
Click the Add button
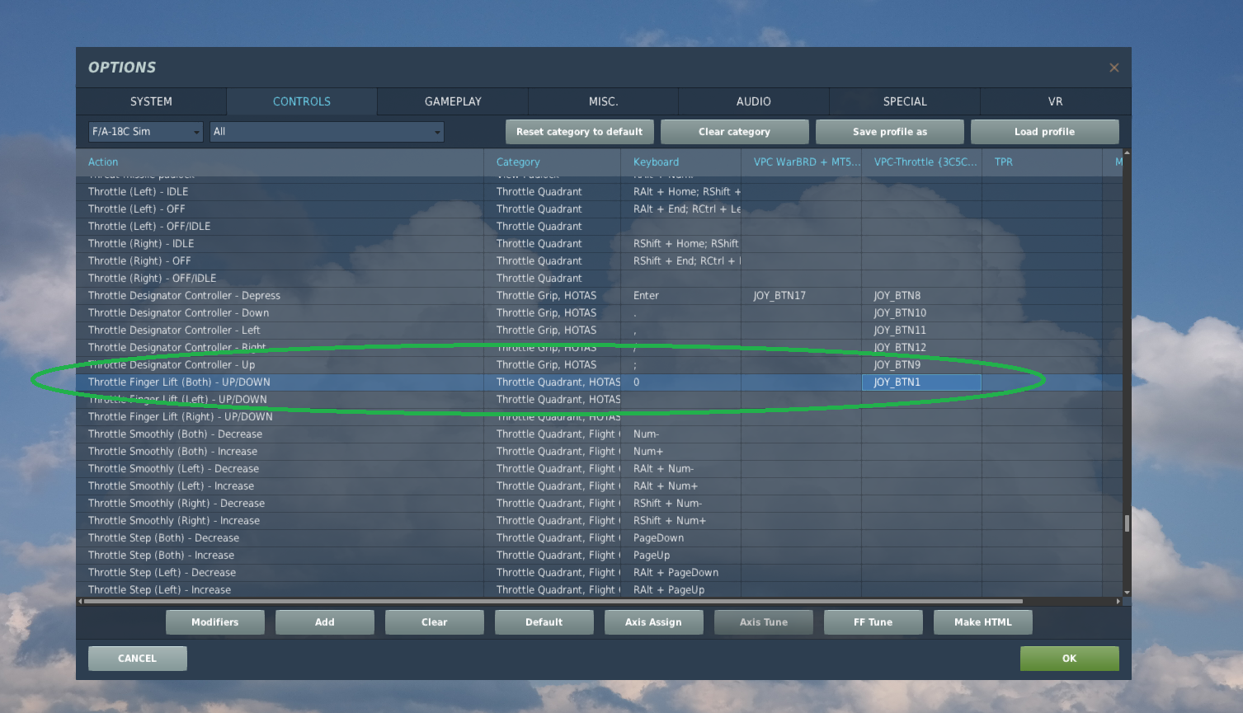(x=325, y=622)
